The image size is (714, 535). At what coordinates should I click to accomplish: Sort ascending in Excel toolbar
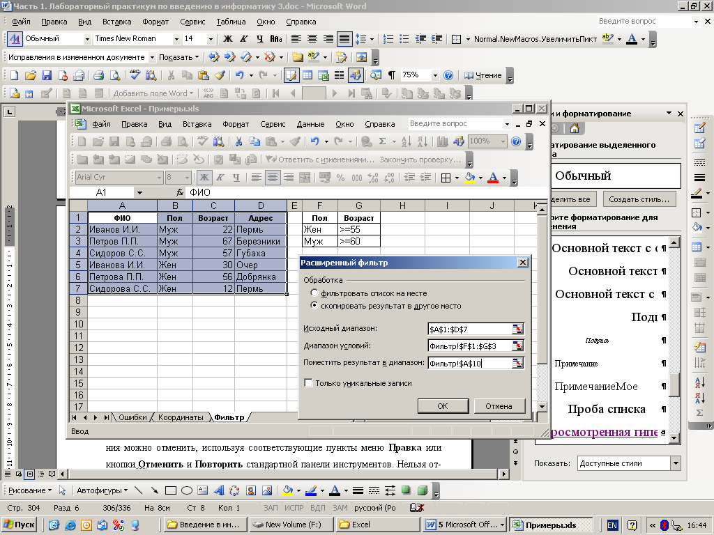tap(407, 141)
